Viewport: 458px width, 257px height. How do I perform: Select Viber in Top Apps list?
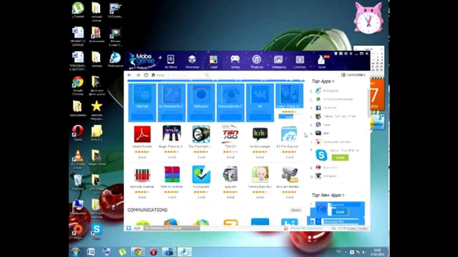pos(326,125)
